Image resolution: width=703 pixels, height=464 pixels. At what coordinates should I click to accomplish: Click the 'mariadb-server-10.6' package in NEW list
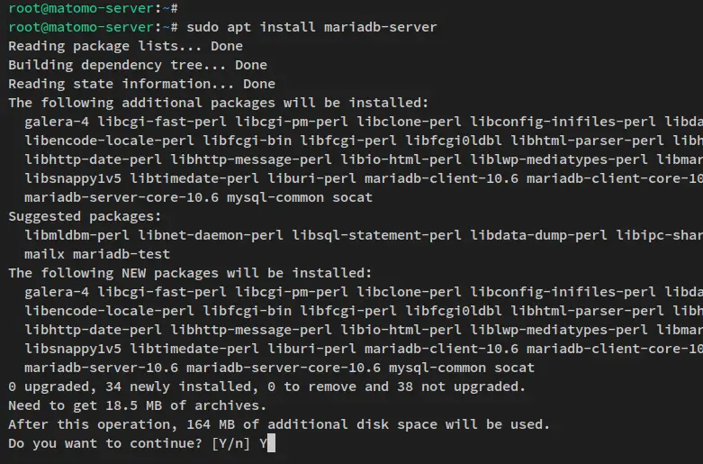102,368
